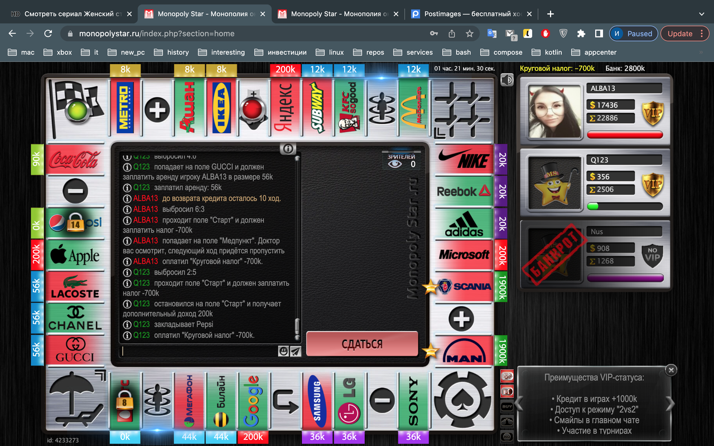Click Q123's green timer bar
714x446 pixels.
(625, 206)
